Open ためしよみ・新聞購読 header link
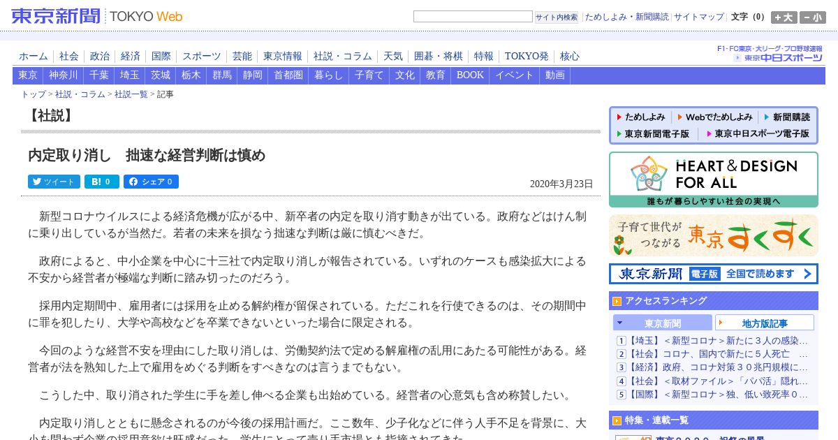This screenshot has width=838, height=440. pyautogui.click(x=626, y=17)
